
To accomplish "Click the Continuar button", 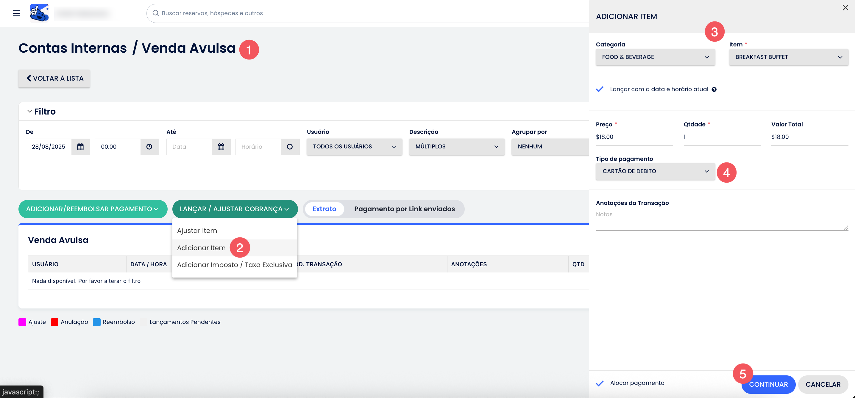I will [x=768, y=384].
